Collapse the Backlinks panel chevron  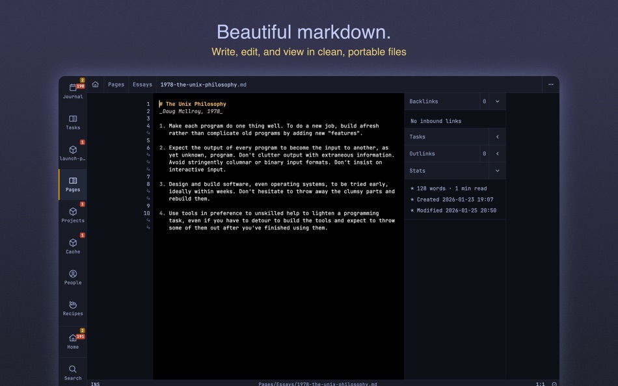[498, 101]
